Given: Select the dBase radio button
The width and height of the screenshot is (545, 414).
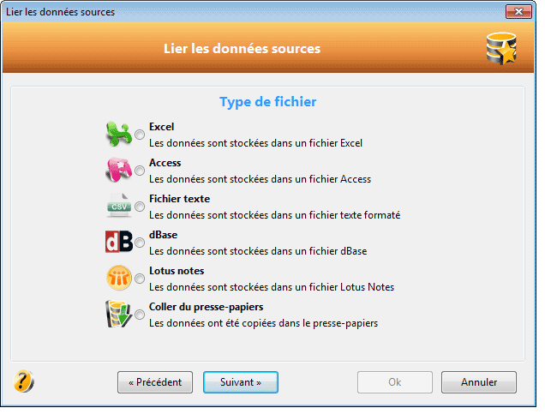Looking at the screenshot, I should [140, 243].
